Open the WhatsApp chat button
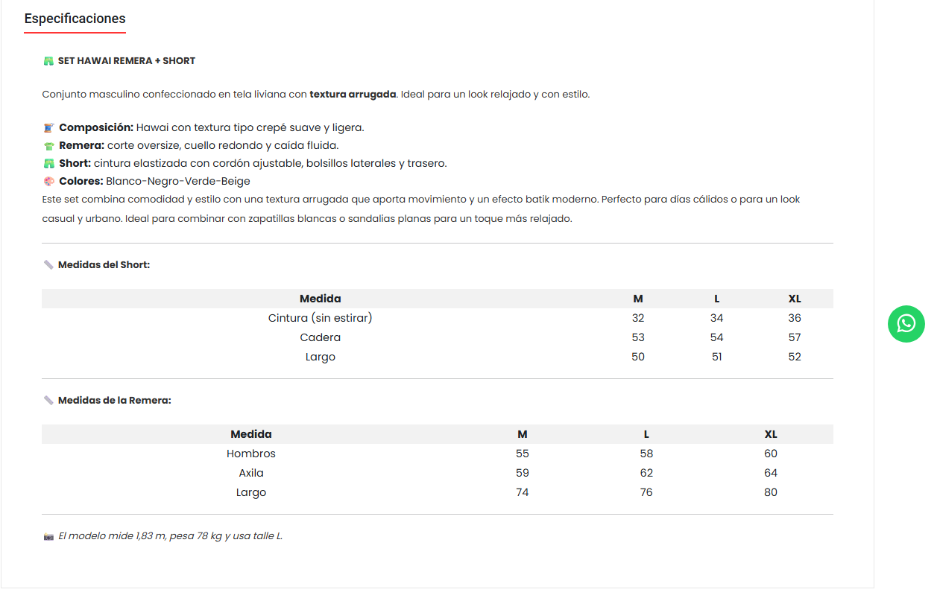The image size is (940, 601). [x=906, y=324]
